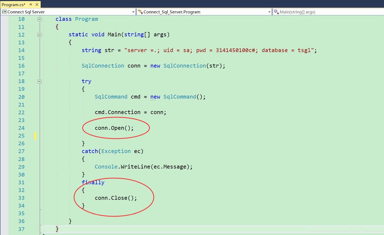Collapse the class Program block
The image size is (384, 235).
pyautogui.click(x=40, y=19)
